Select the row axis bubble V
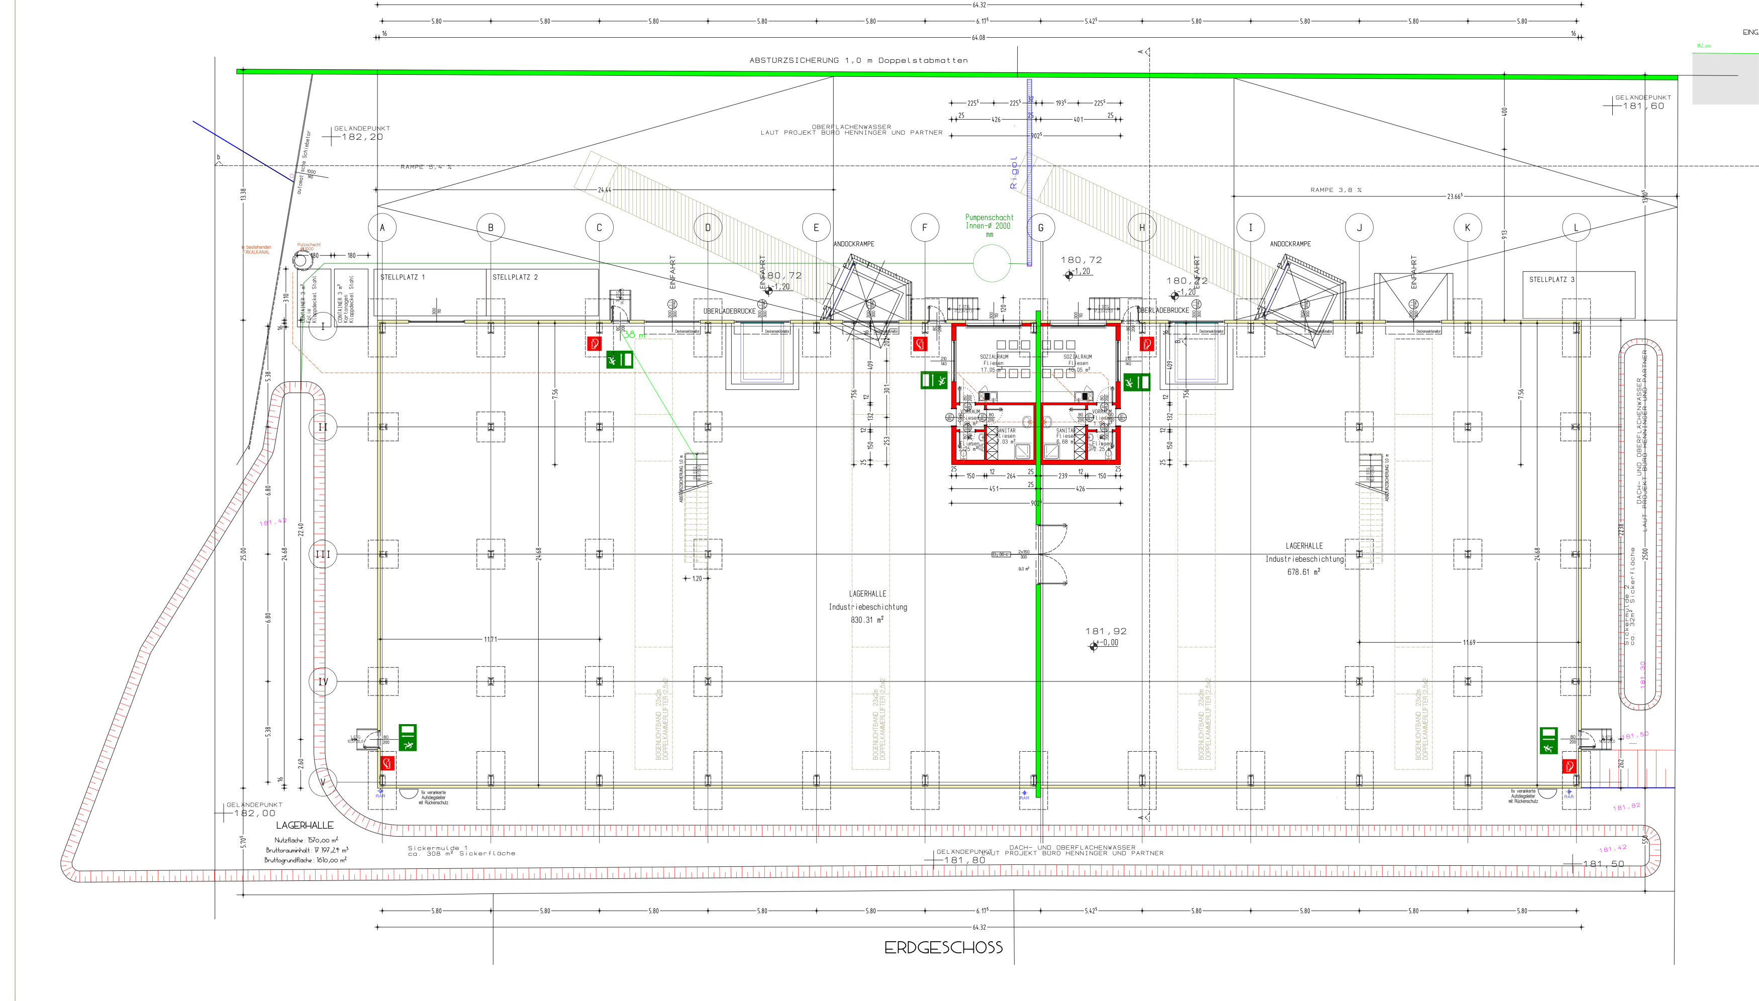The width and height of the screenshot is (1759, 1001). [x=322, y=782]
